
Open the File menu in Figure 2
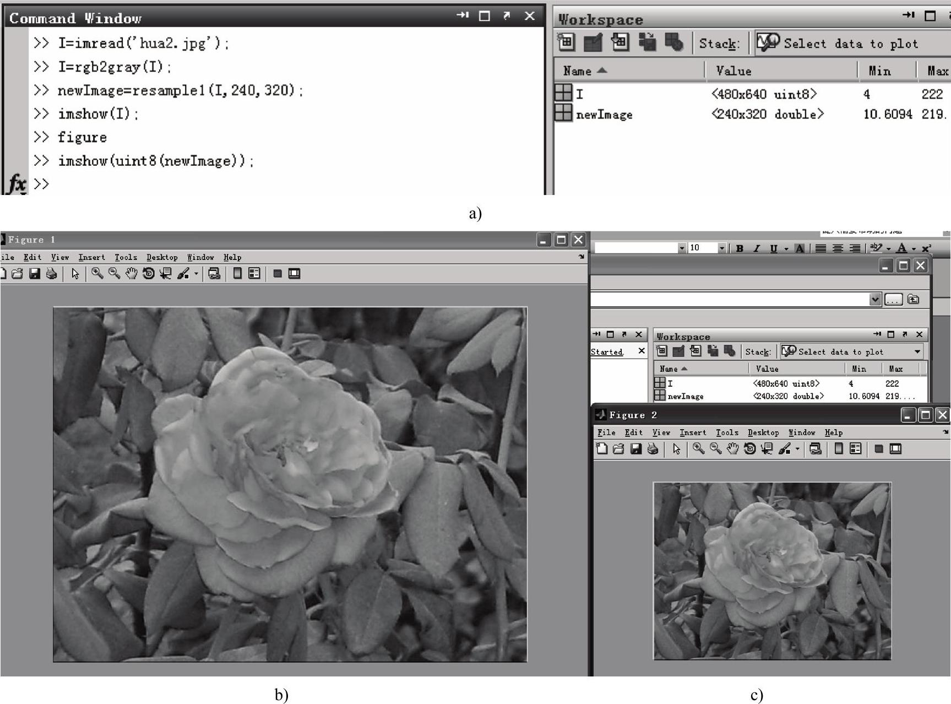click(x=606, y=432)
